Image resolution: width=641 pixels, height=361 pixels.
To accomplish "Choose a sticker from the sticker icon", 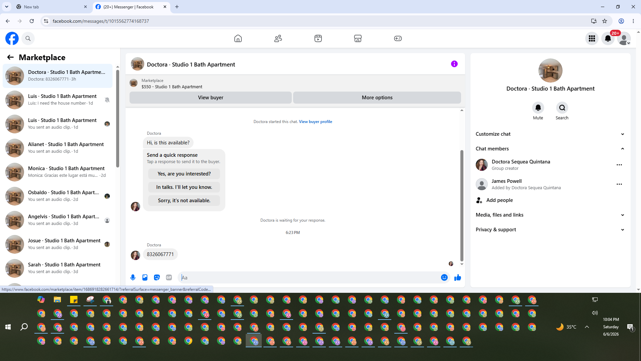I will click(157, 277).
